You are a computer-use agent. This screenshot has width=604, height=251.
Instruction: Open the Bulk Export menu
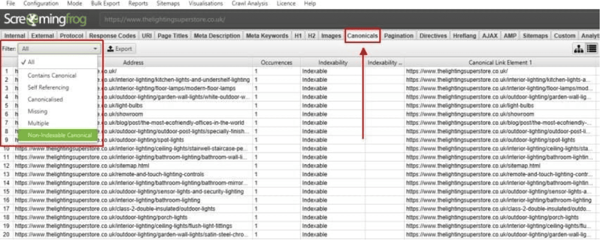tap(105, 3)
